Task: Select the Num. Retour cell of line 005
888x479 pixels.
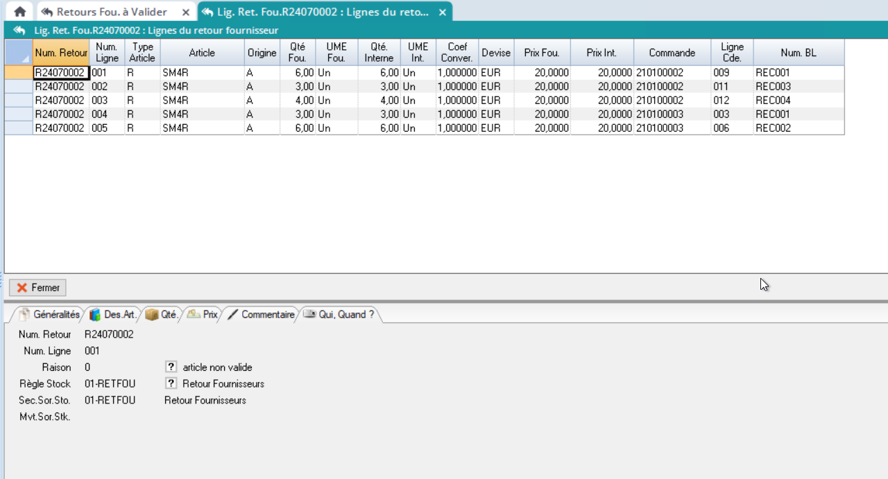Action: [60, 128]
